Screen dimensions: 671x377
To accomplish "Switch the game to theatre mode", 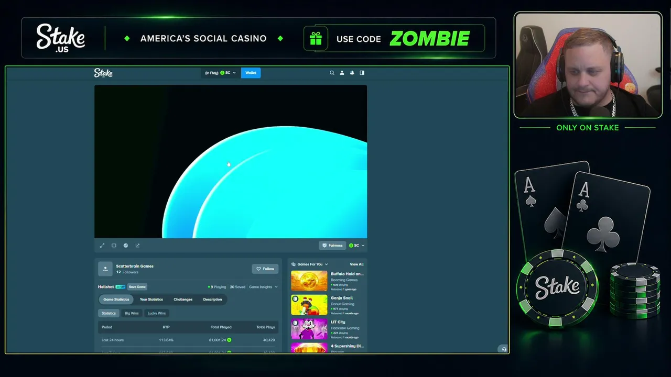I will click(x=114, y=245).
